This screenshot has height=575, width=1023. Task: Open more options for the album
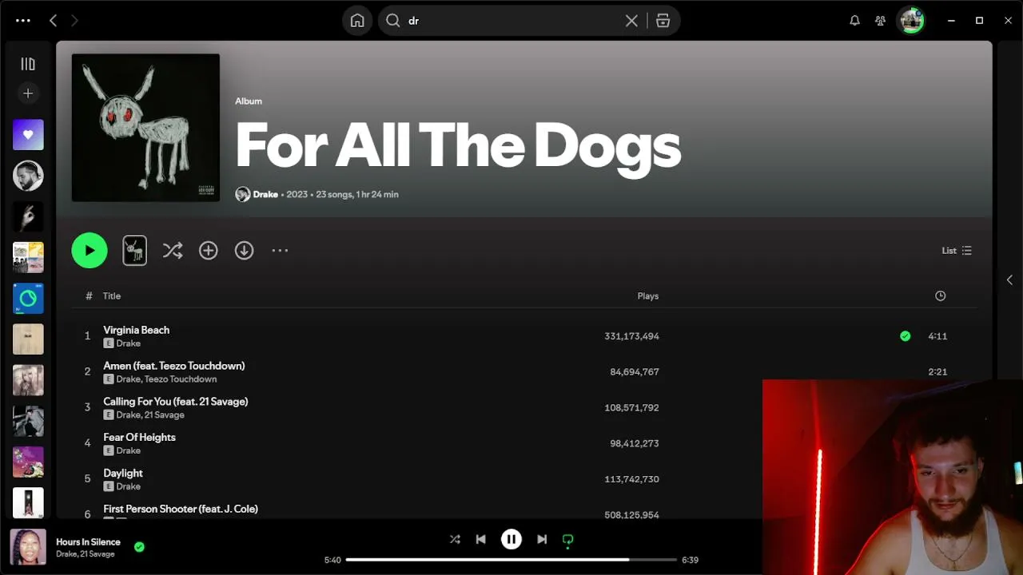pyautogui.click(x=280, y=251)
